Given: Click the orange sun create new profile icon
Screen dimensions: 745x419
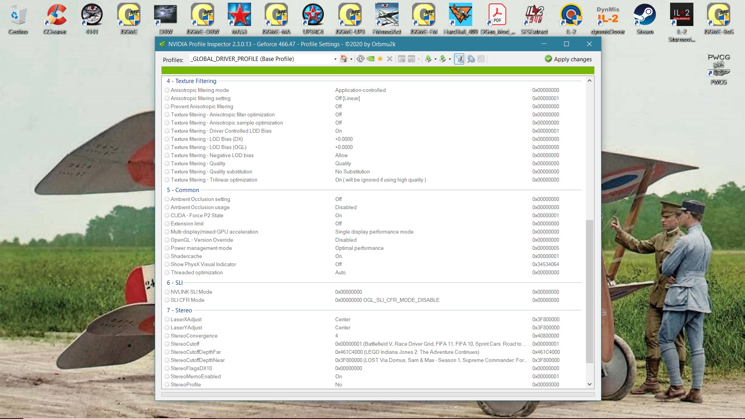Looking at the screenshot, I should point(380,59).
